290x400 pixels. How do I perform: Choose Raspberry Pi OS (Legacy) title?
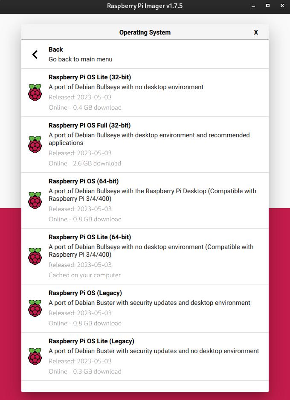pyautogui.click(x=85, y=293)
